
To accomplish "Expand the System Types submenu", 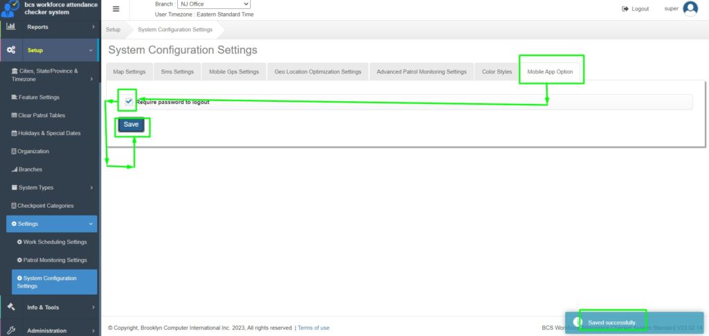I will click(91, 188).
